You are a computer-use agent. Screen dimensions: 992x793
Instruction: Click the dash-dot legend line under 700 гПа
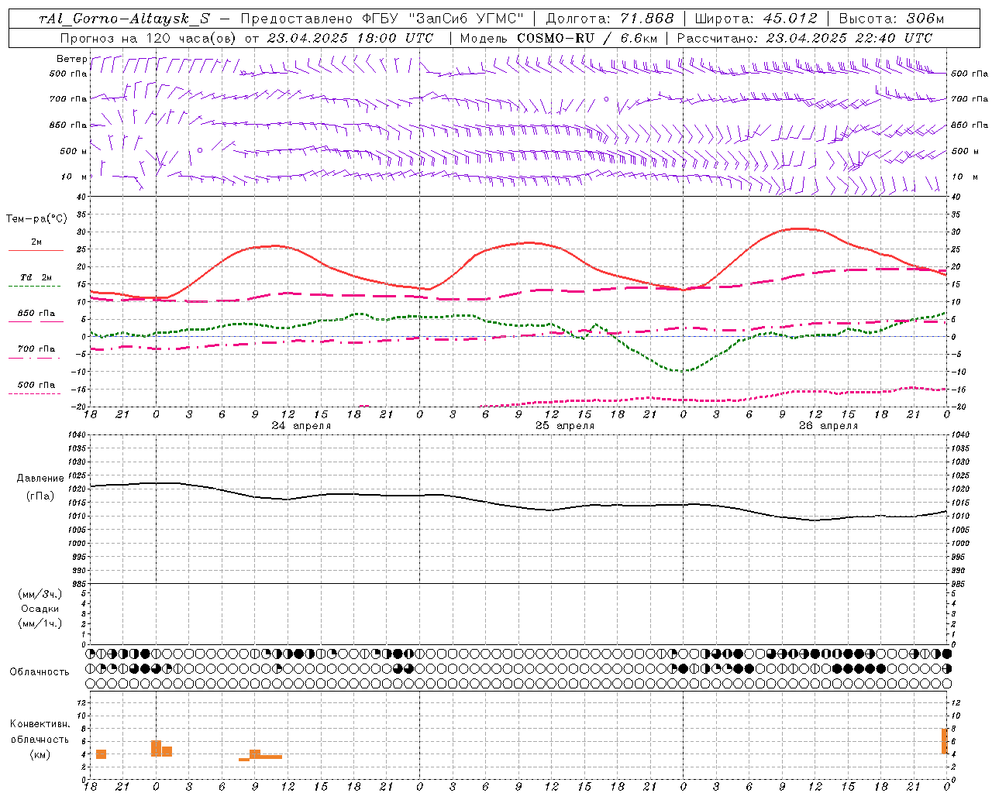tap(34, 357)
